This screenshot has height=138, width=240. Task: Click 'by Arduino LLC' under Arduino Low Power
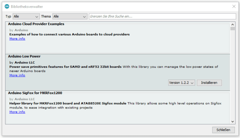click(22, 63)
